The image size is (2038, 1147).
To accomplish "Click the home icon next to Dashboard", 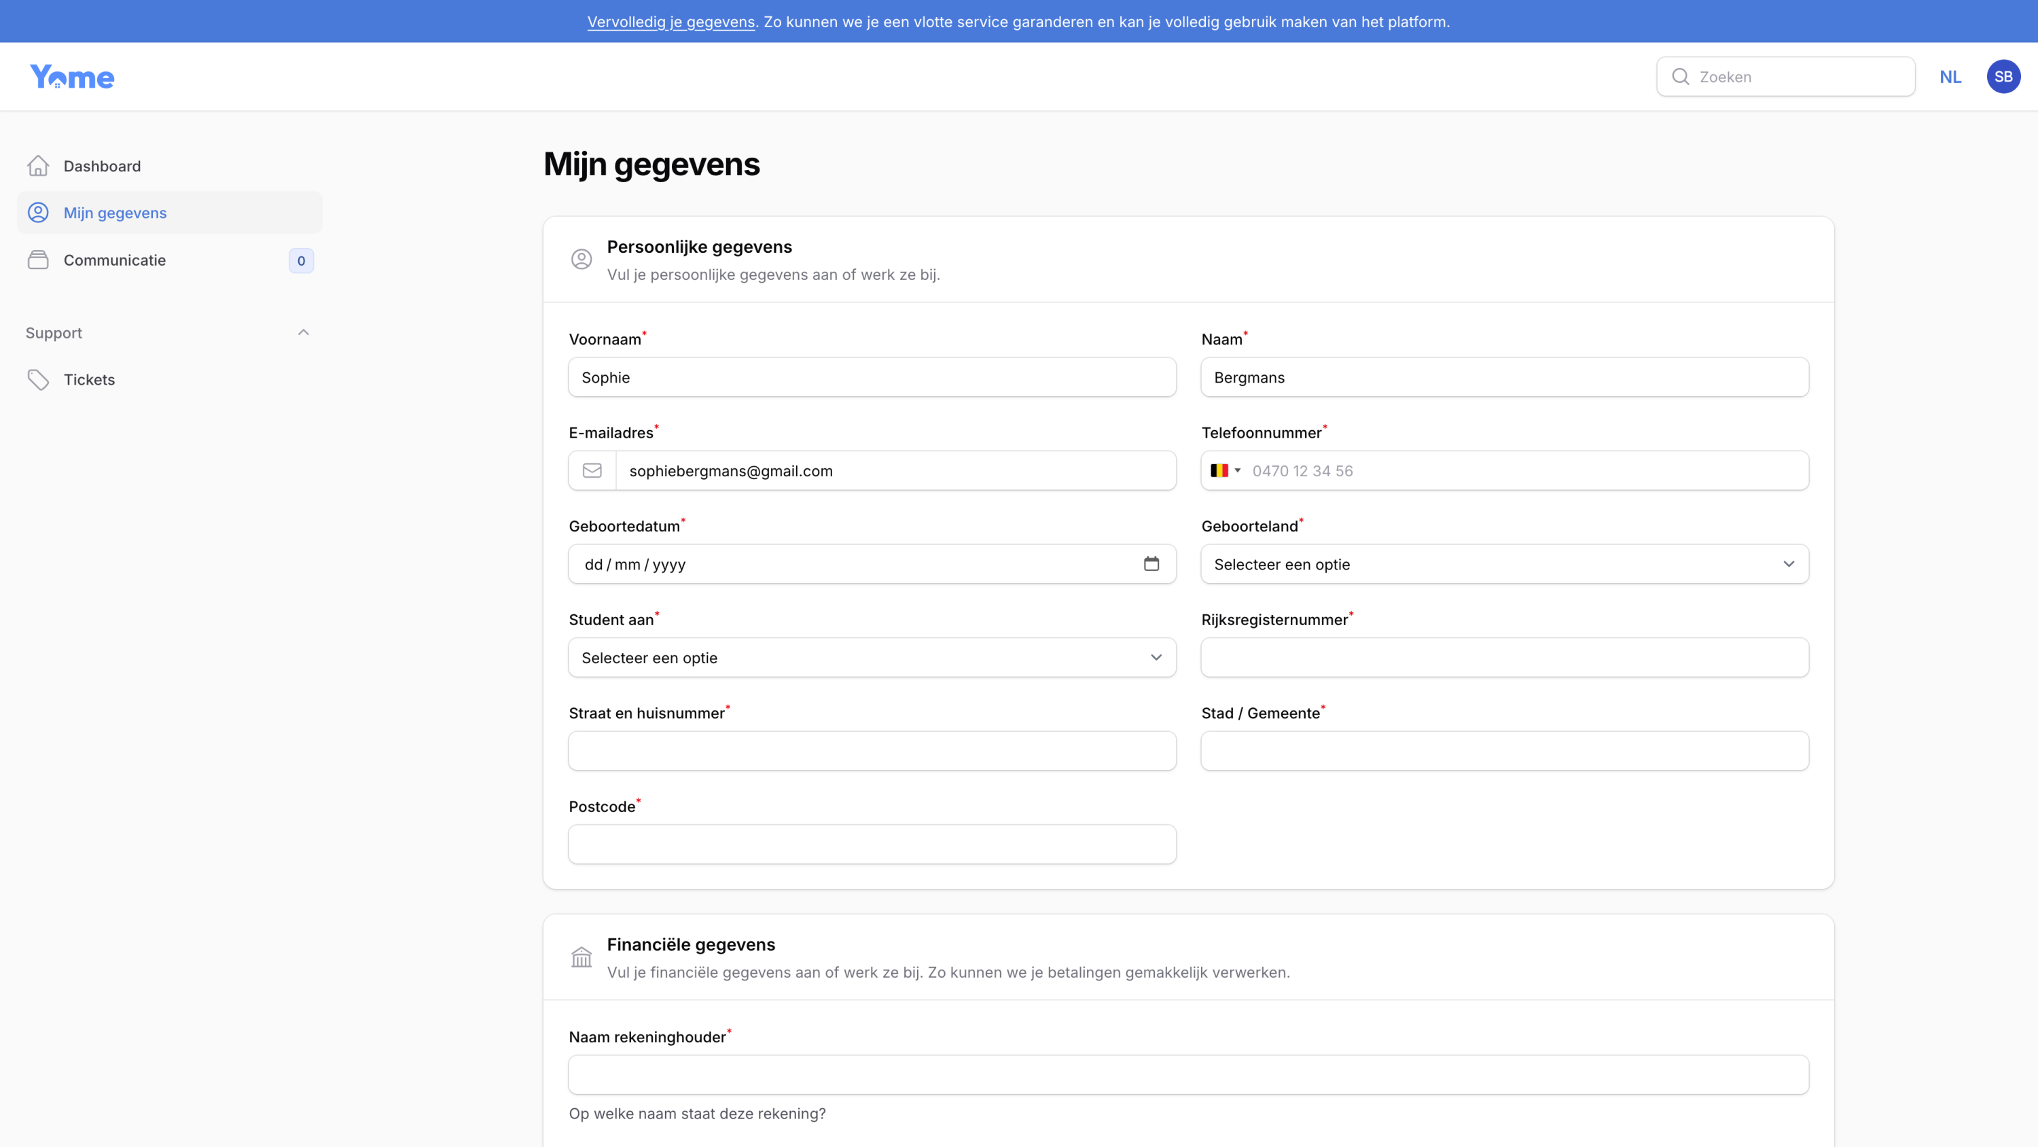I will (39, 165).
